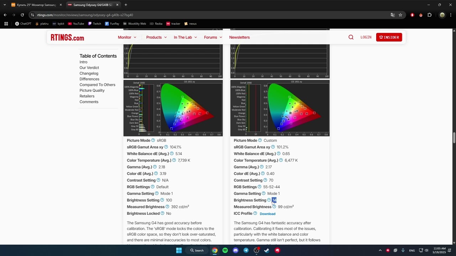456x256 pixels.
Task: Open the YouTube bookmark
Action: 76,24
